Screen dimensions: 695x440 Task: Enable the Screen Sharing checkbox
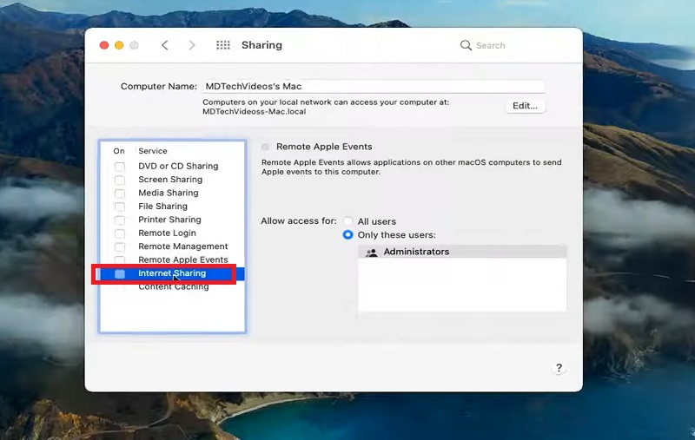pyautogui.click(x=120, y=180)
